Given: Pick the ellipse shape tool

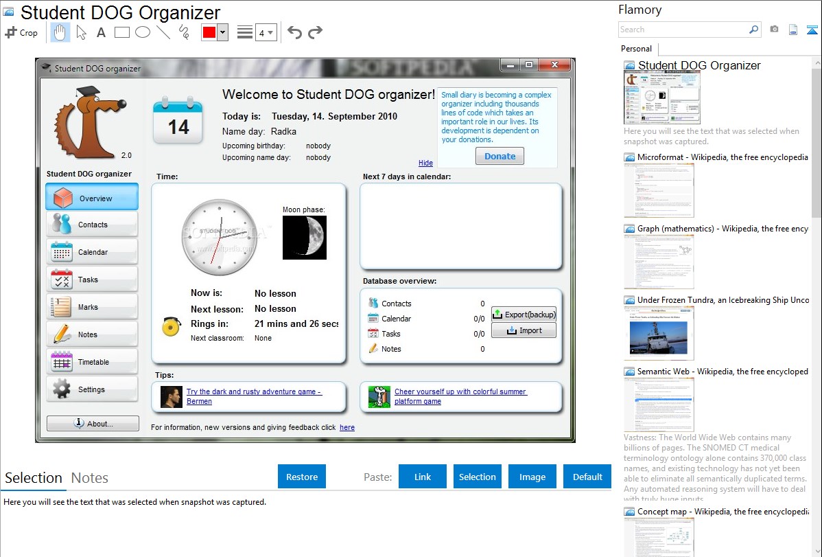Looking at the screenshot, I should (x=142, y=32).
